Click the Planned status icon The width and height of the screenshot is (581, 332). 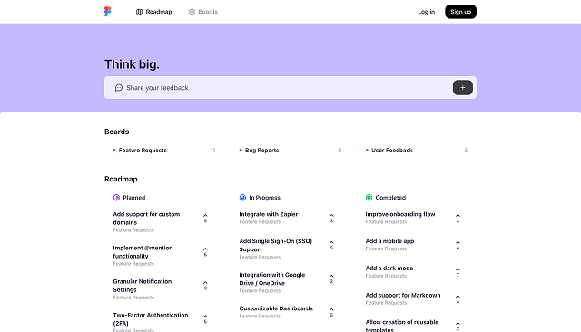click(116, 198)
